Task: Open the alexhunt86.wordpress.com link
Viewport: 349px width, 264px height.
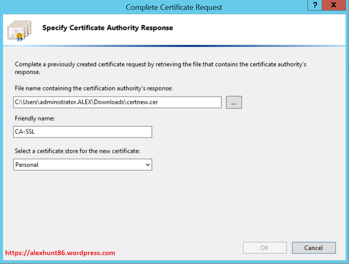Action: [61, 253]
